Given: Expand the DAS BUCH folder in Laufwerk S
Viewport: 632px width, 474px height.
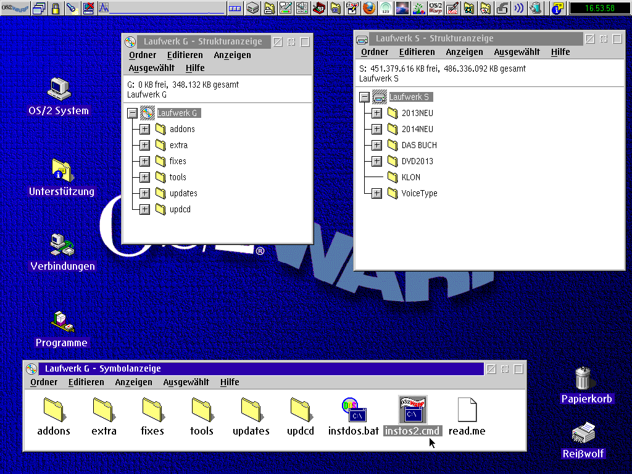Looking at the screenshot, I should (x=377, y=145).
